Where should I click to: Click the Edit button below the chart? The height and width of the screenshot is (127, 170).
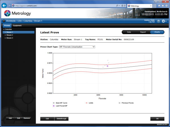pyautogui.click(x=47, y=119)
